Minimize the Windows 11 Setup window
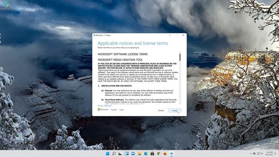 pyautogui.click(x=170, y=35)
